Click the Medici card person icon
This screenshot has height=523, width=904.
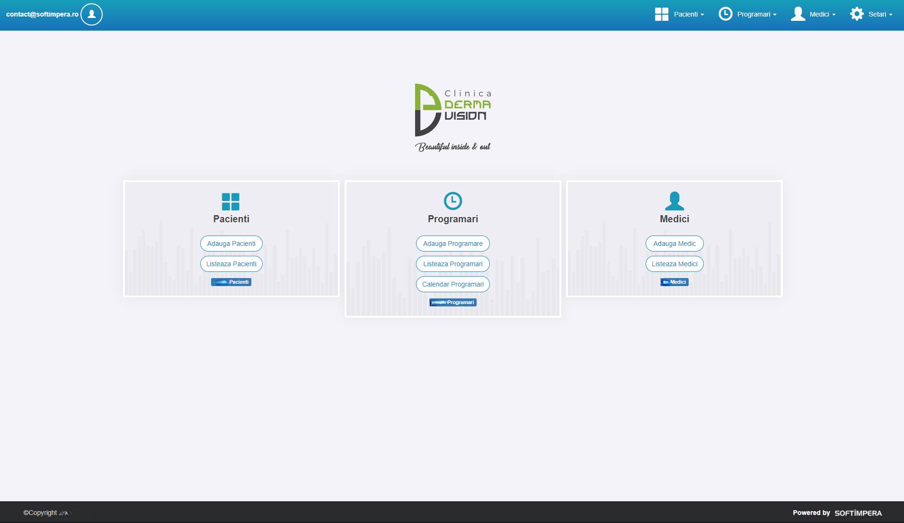click(x=674, y=201)
